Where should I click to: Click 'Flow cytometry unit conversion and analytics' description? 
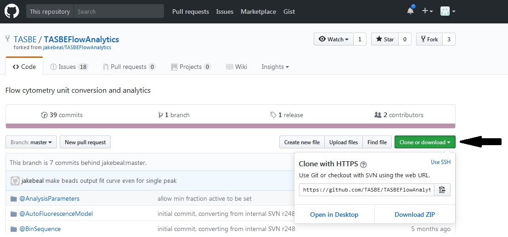(x=78, y=90)
